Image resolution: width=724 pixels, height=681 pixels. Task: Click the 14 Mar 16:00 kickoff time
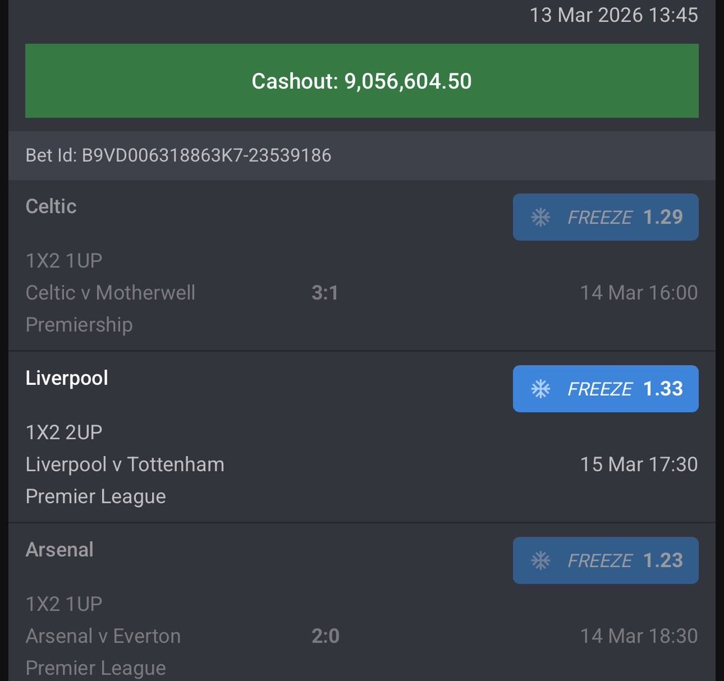tap(639, 293)
